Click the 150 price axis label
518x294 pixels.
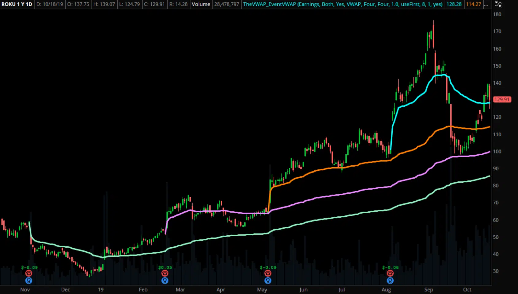pyautogui.click(x=497, y=66)
